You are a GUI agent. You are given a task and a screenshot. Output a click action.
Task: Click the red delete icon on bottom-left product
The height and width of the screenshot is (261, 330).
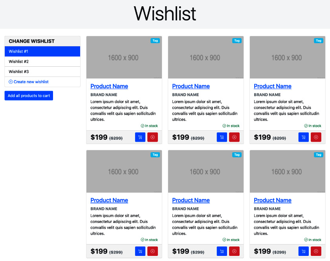click(x=152, y=251)
